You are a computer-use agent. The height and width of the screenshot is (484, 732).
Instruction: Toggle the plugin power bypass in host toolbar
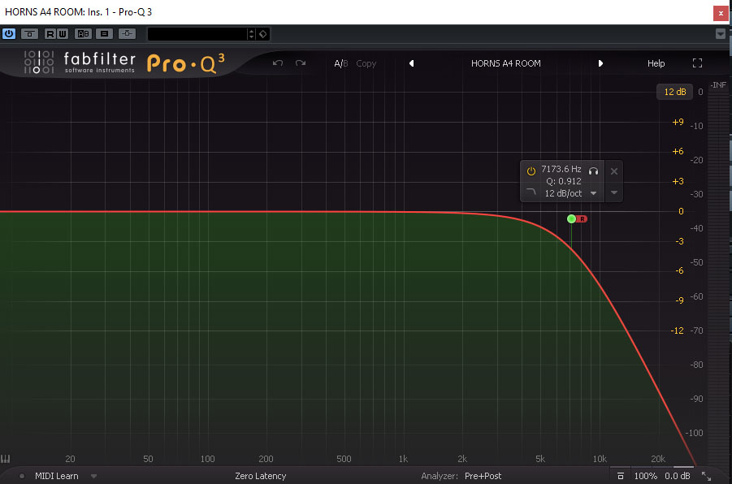pos(9,33)
